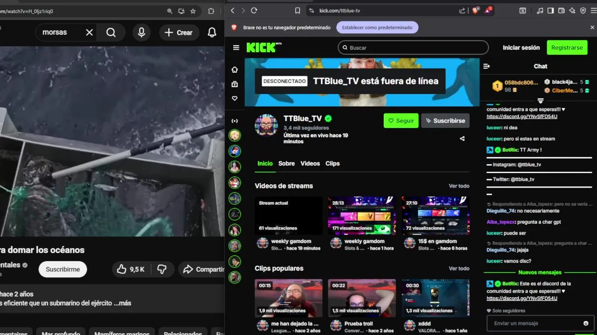Viewport: 597px width, 335px height.
Task: Open the 28:13 weekly gamdom video
Action: [x=362, y=215]
